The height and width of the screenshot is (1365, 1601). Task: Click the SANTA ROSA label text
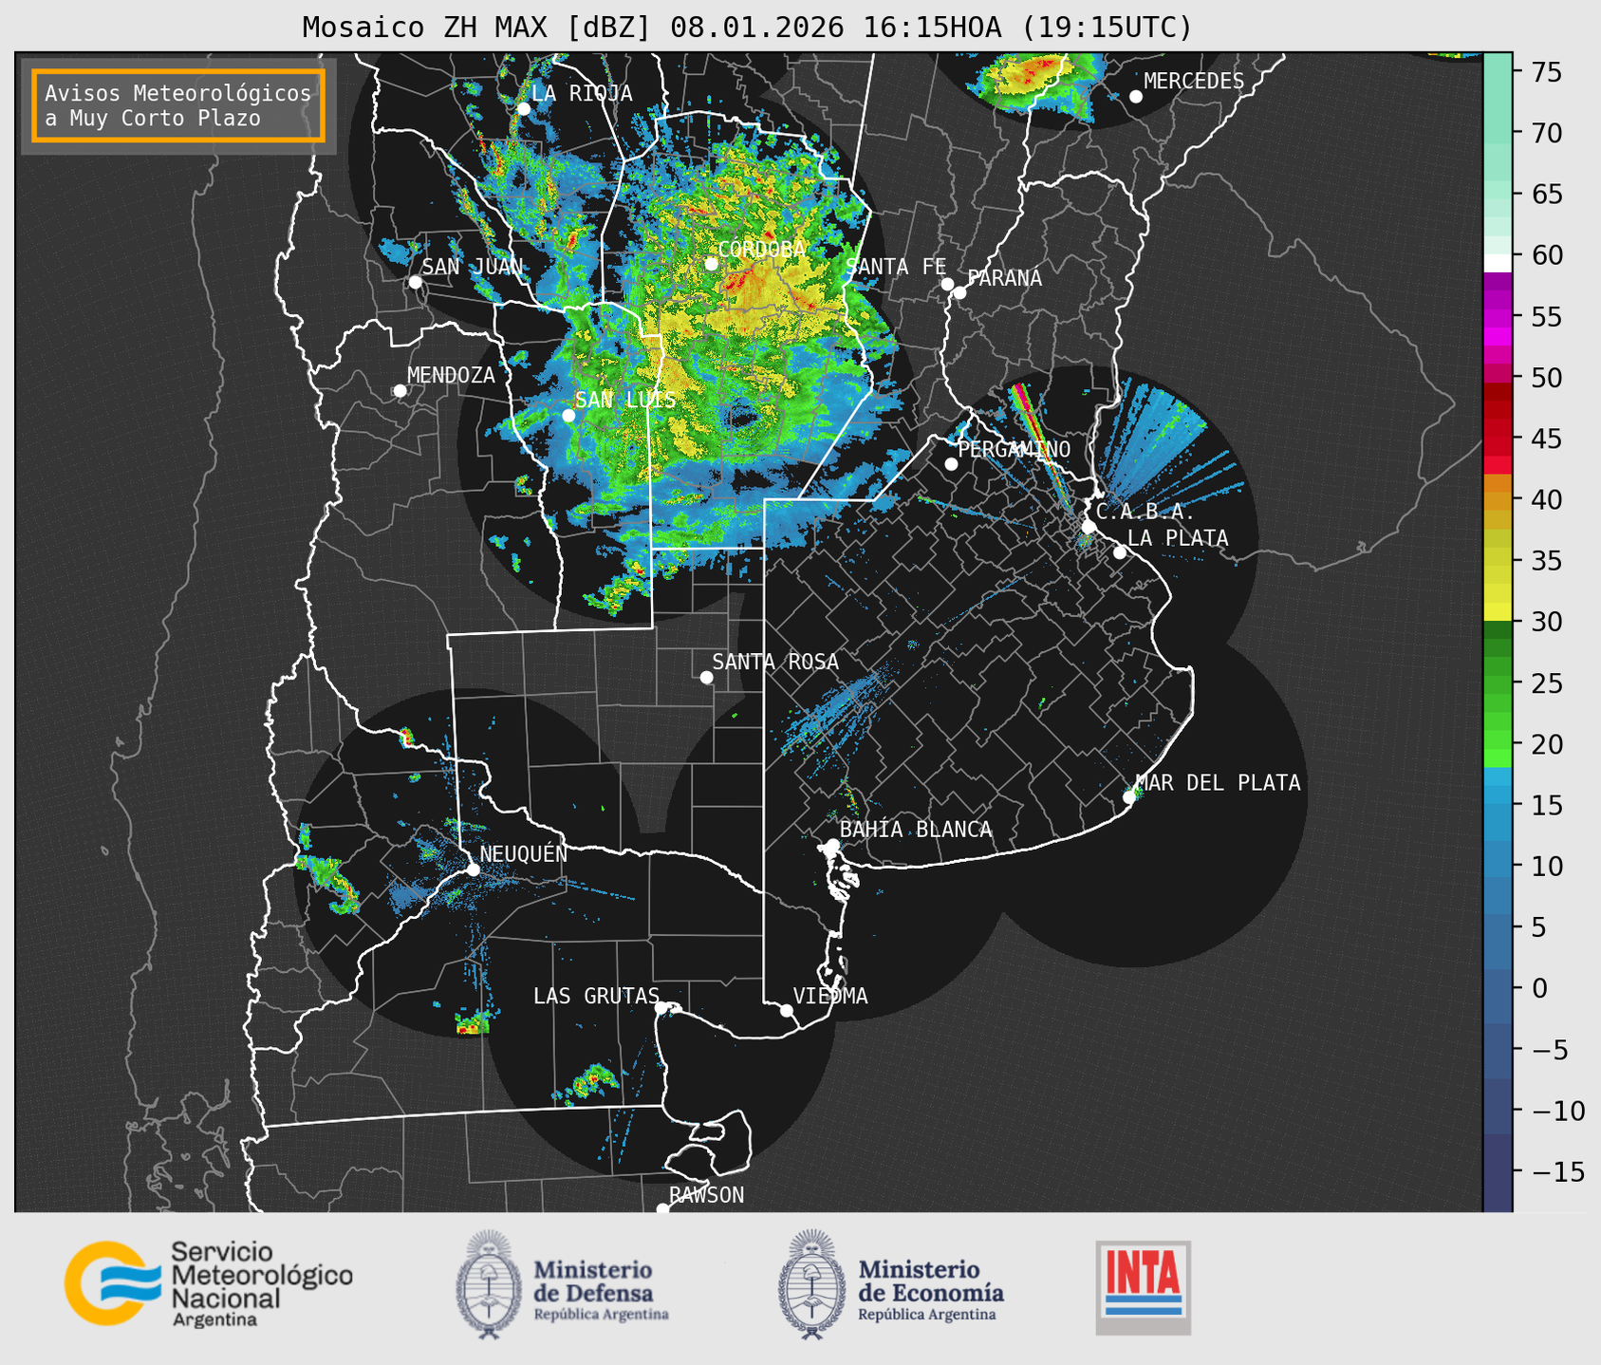(775, 662)
